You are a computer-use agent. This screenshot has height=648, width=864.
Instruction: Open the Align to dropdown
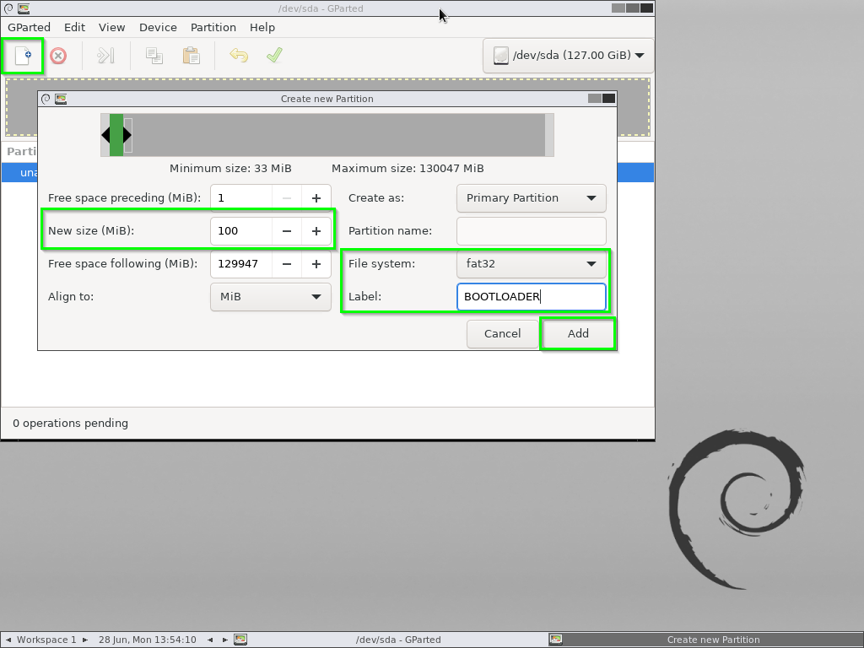tap(271, 297)
